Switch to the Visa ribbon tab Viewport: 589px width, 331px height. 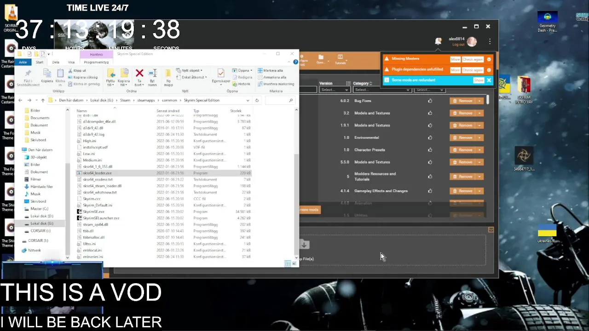tap(71, 62)
